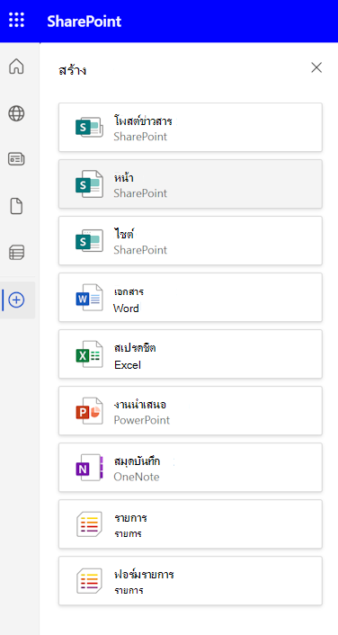338x635 pixels.
Task: Create a เอกสาร Word document
Action: tap(191, 297)
